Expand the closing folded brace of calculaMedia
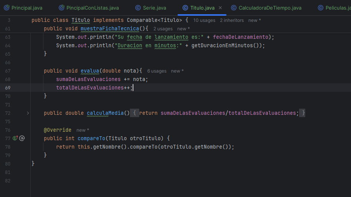 coord(302,113)
